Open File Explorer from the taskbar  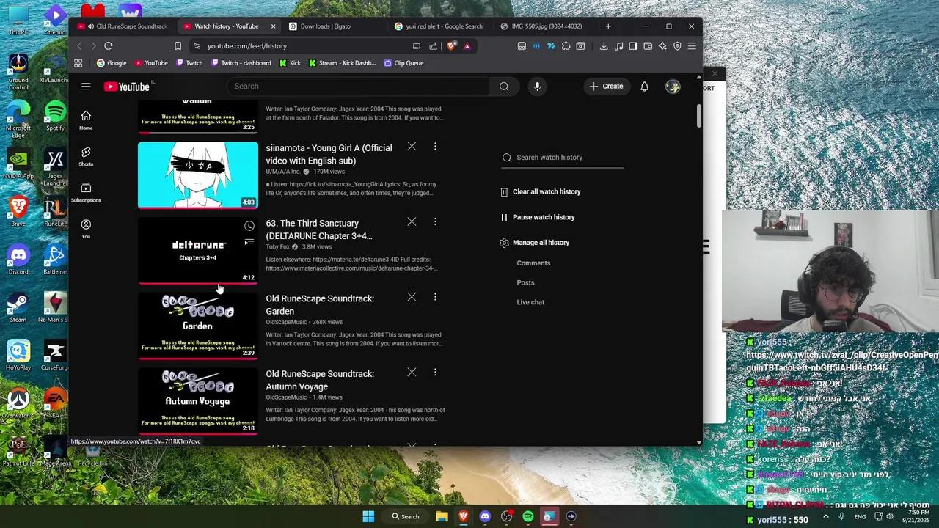[442, 516]
